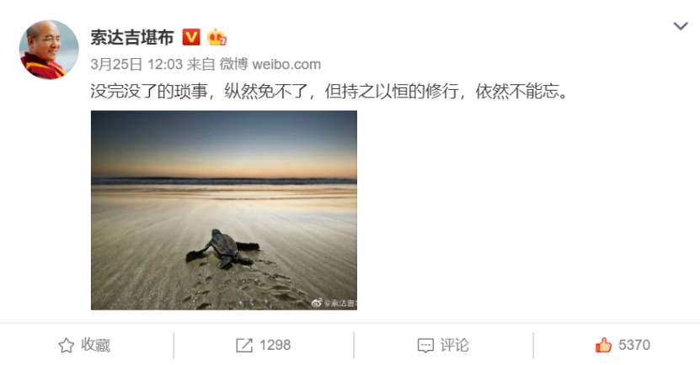Click the 5370 likes number
Image resolution: width=700 pixels, height=365 pixels.
click(634, 345)
